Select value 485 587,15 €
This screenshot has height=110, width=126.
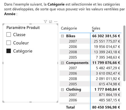pyautogui.click(x=109, y=100)
